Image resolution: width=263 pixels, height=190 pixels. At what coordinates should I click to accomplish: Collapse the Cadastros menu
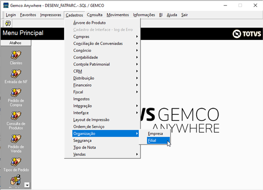click(74, 15)
